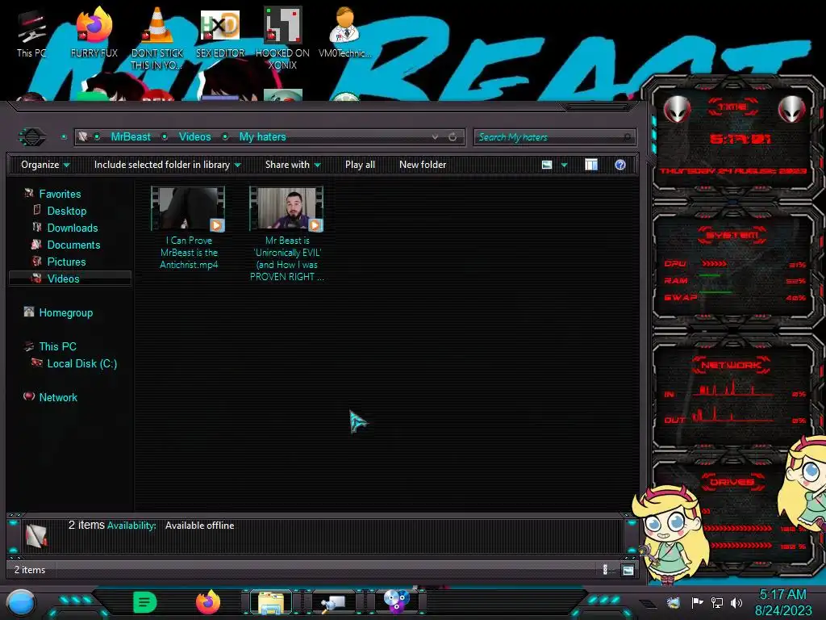Click the NETWORK gadget header
Viewport: 826px width, 620px height.
pos(731,365)
